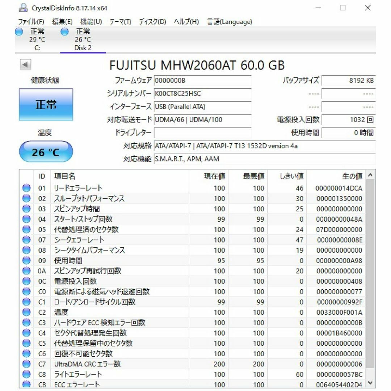The width and height of the screenshot is (391, 391).
Task: Click status icon of row 02 スループットパフォーマンス
Action: pos(26,198)
